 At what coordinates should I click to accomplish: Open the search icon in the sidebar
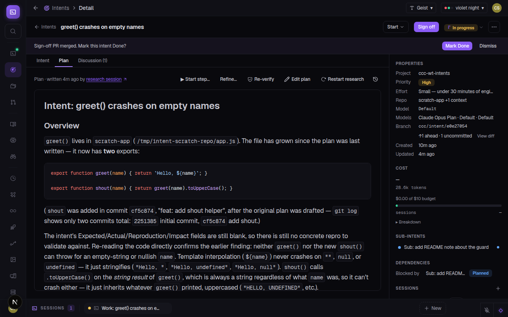point(13,31)
